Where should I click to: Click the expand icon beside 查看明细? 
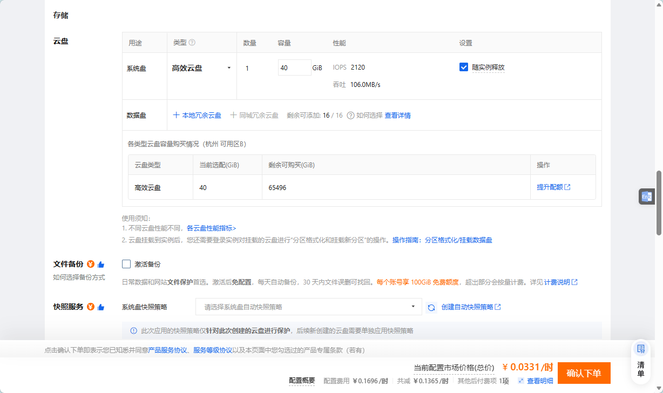pos(521,381)
